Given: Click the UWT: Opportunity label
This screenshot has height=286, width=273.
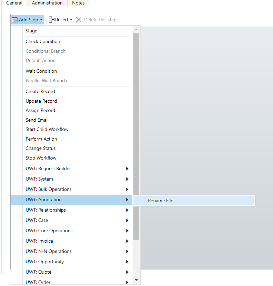Looking at the screenshot, I should pos(45,262).
